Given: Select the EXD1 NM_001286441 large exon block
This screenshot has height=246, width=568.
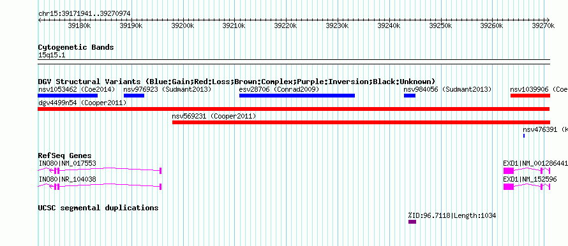Looking at the screenshot, I should 509,171.
